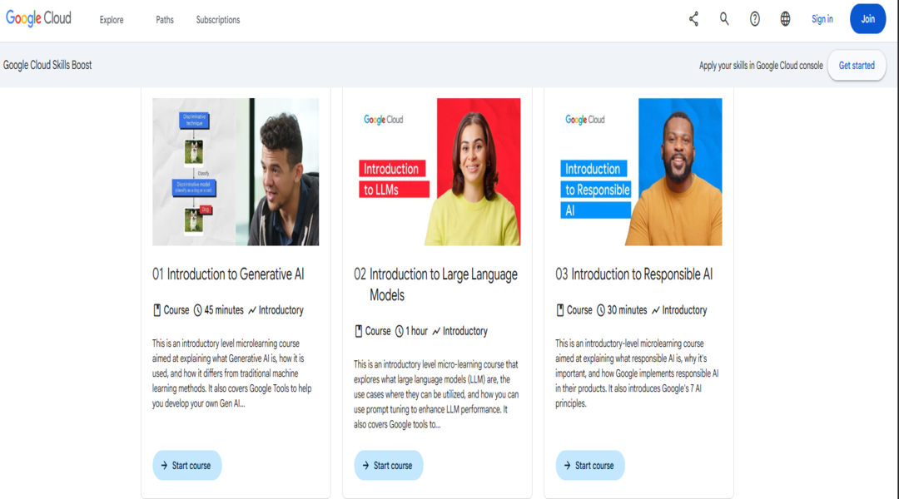Click Generative AI course description paragraph
The width and height of the screenshot is (899, 499).
pyautogui.click(x=232, y=373)
